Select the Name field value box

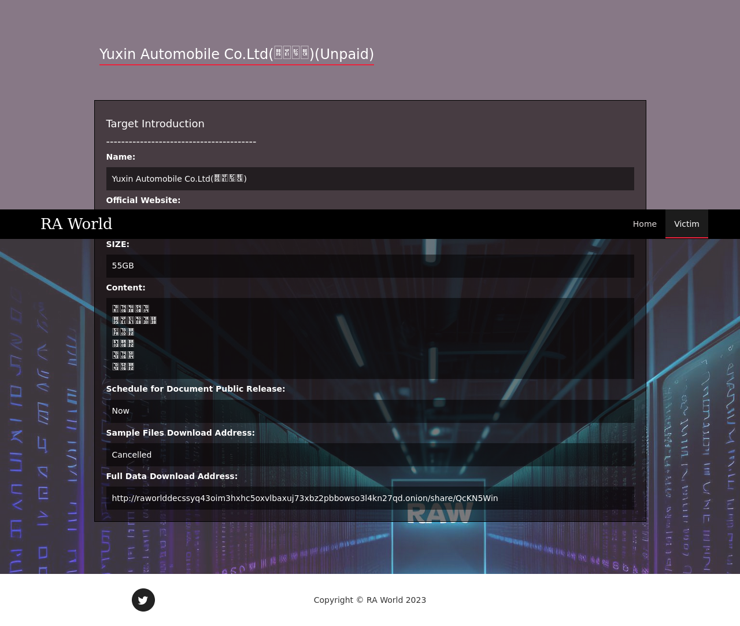[370, 179]
